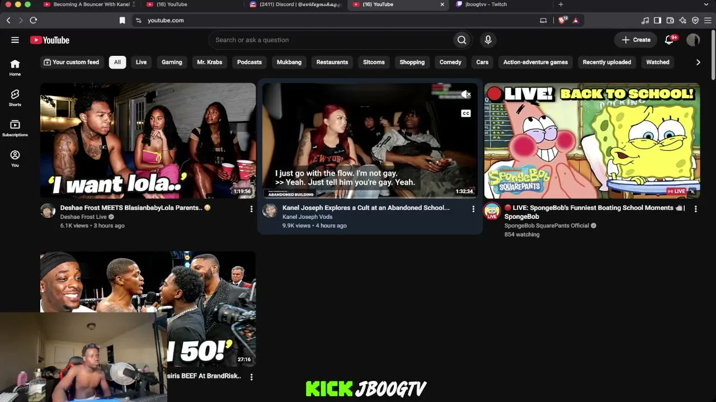The width and height of the screenshot is (716, 402).
Task: Click the YouTube search input field
Action: (331, 40)
